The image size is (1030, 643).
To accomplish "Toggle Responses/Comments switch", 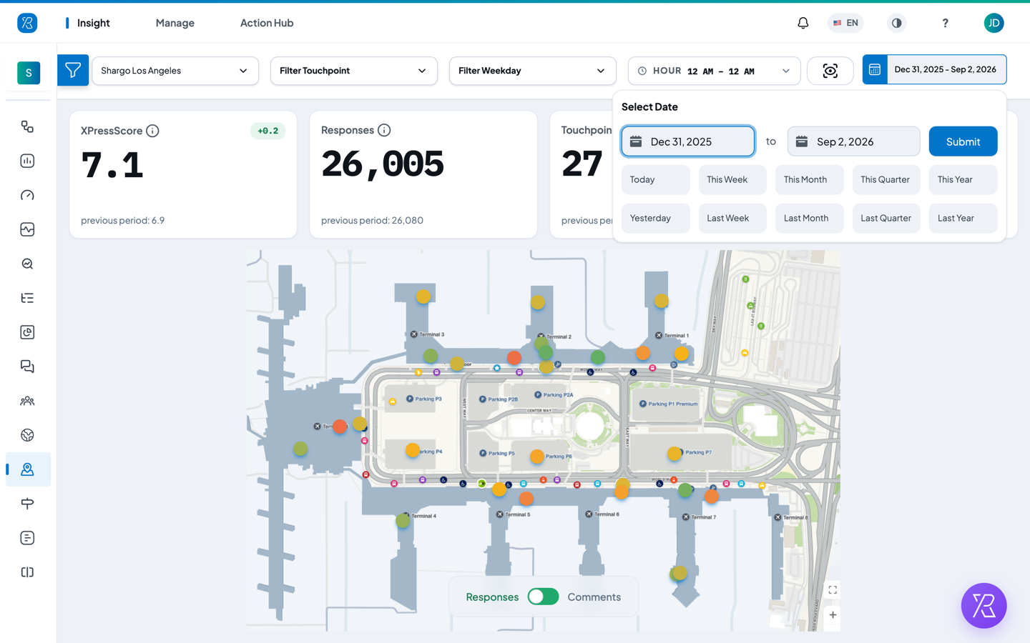I will point(543,597).
